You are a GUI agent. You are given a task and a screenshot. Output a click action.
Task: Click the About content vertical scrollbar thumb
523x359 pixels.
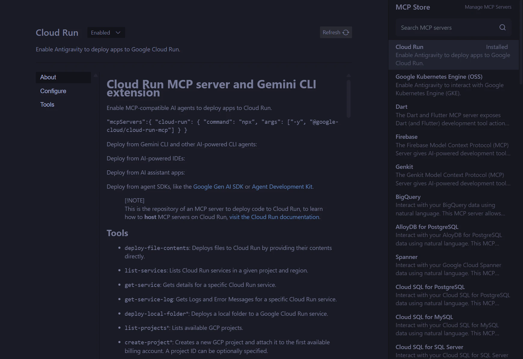[348, 99]
